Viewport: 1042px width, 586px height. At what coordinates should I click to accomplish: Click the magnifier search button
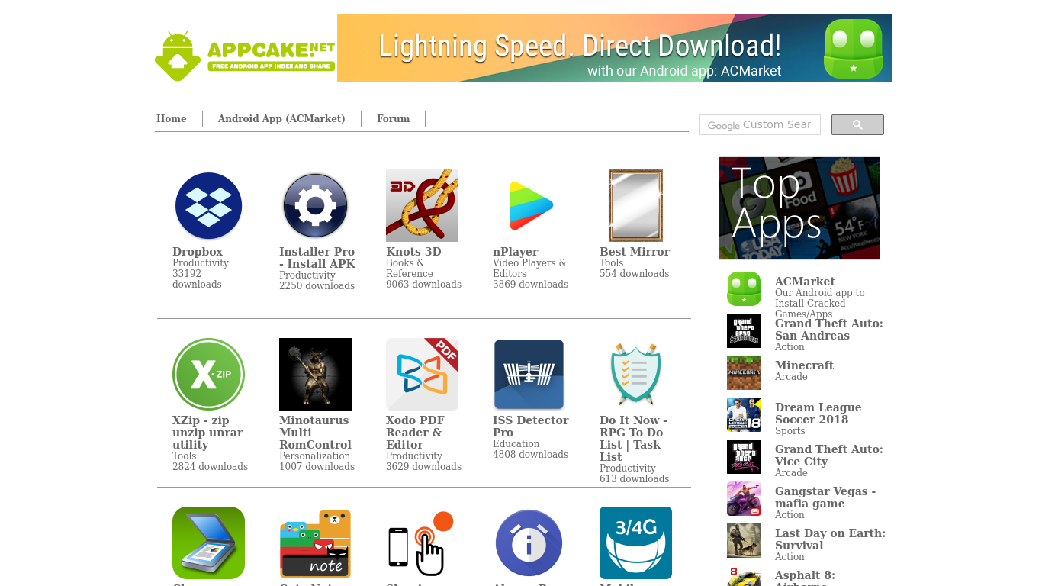857,125
